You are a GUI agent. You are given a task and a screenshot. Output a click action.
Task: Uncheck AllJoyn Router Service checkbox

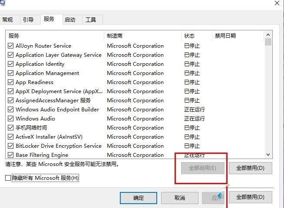click(11, 45)
